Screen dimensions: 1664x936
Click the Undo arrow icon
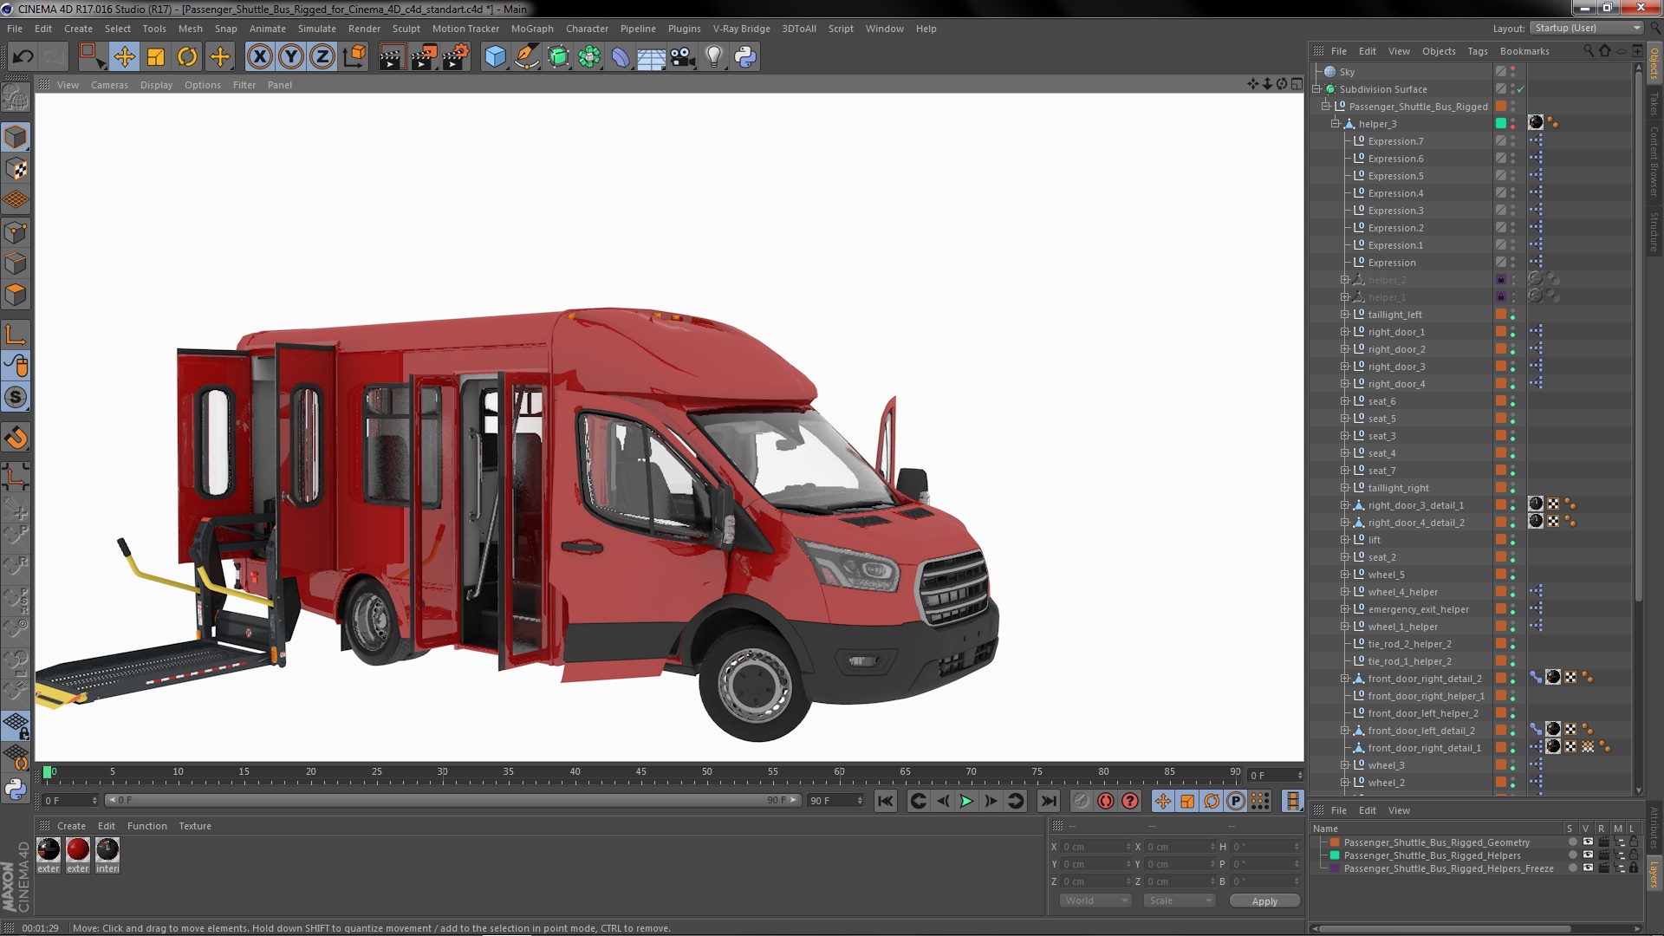[x=23, y=57]
